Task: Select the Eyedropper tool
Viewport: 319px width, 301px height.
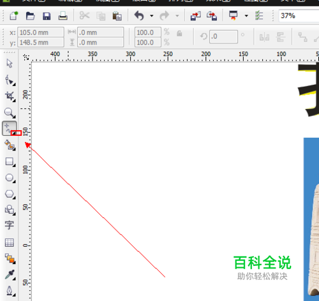Action: coord(10,275)
